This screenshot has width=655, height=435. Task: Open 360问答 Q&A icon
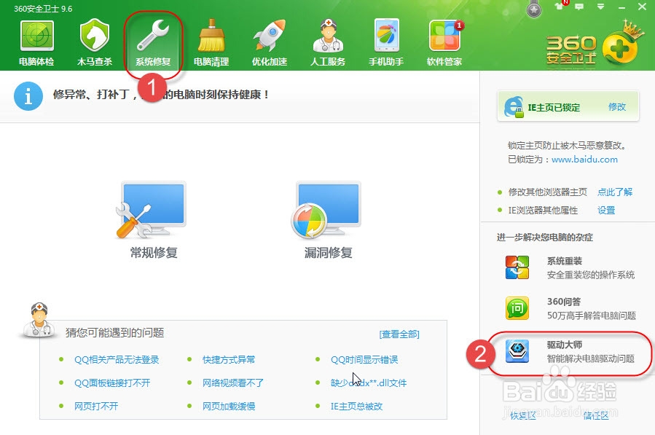[x=517, y=308]
